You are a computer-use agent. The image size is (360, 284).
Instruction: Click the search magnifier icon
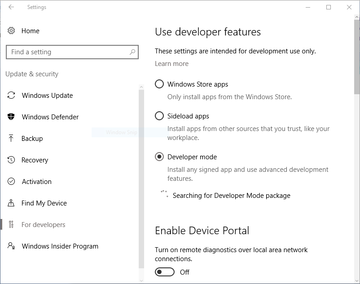coord(132,52)
